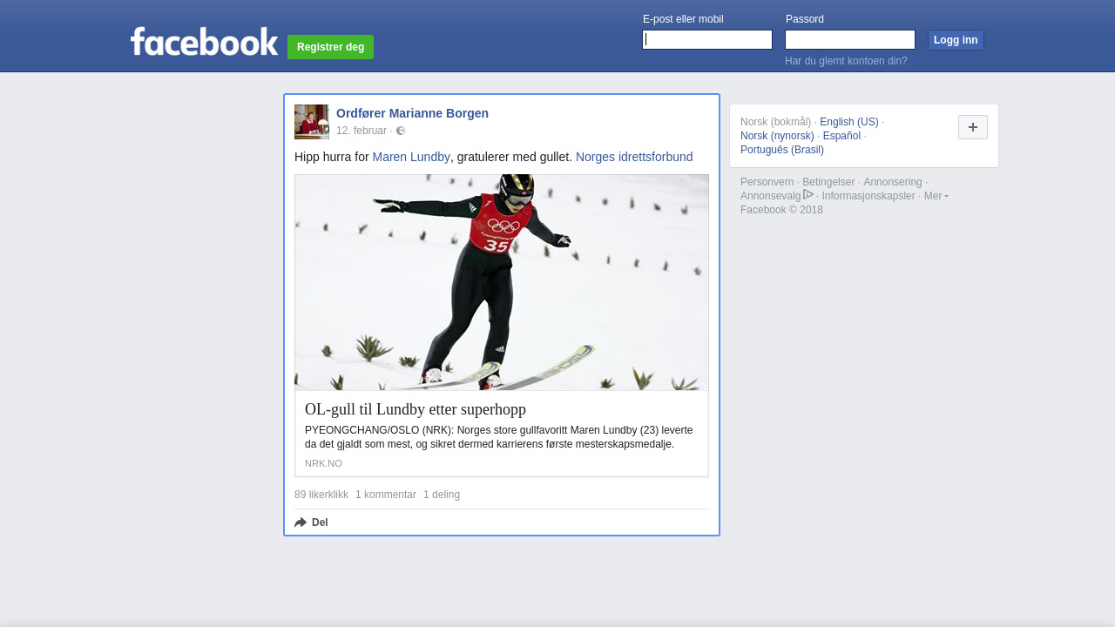Focus the Passord field
The width and height of the screenshot is (1115, 627).
[x=850, y=40]
